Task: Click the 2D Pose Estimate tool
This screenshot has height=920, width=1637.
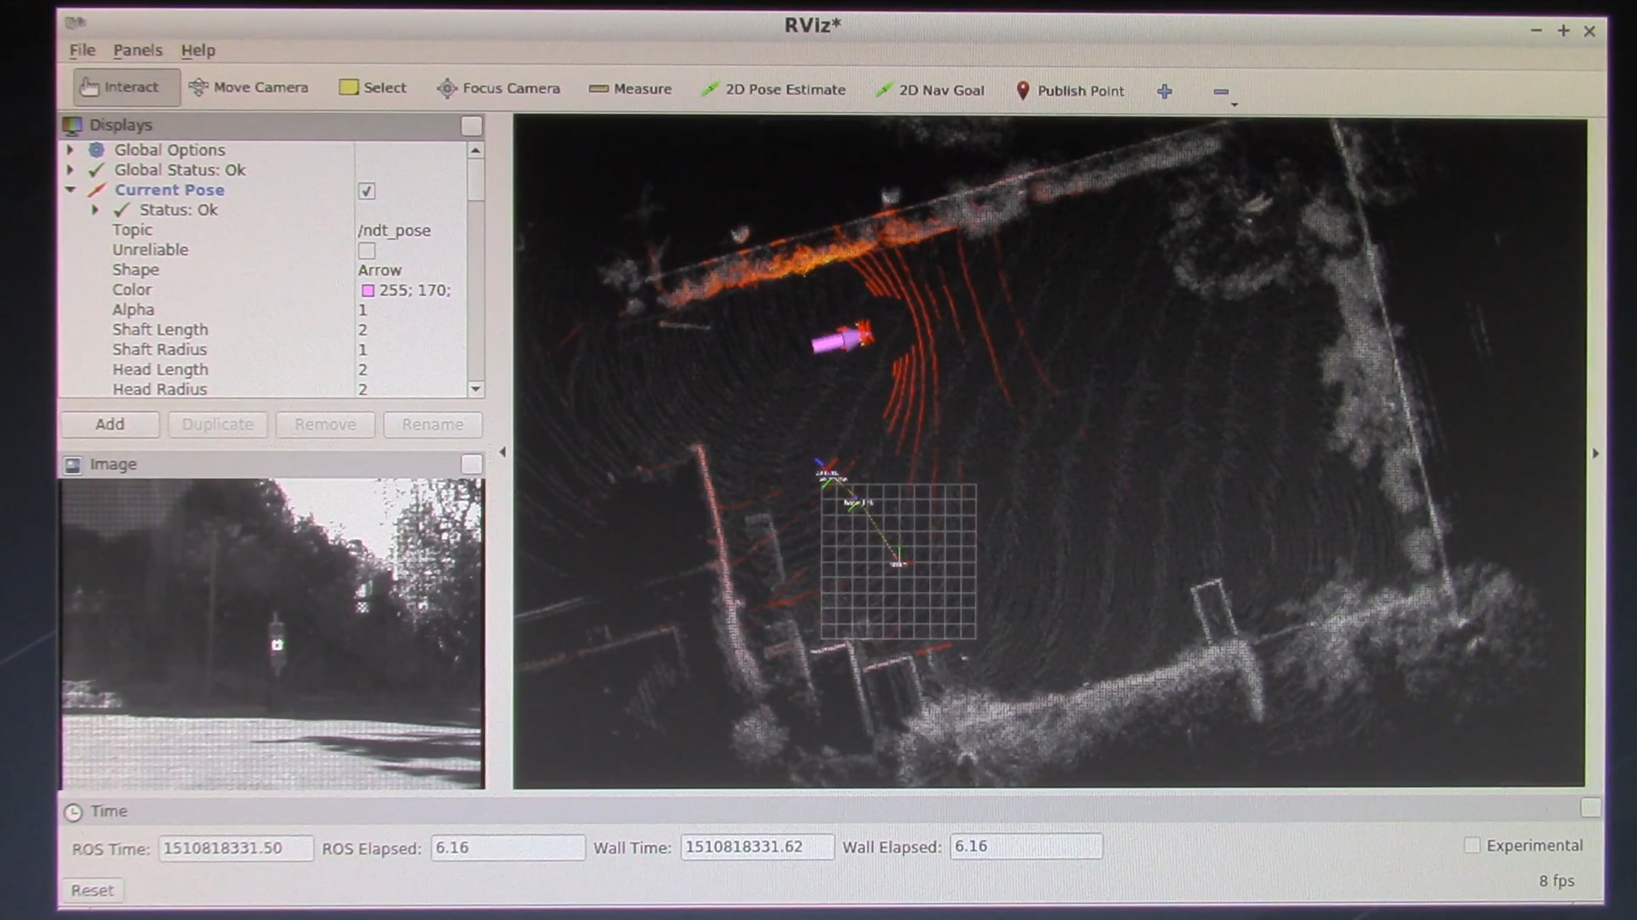Action: pyautogui.click(x=773, y=89)
